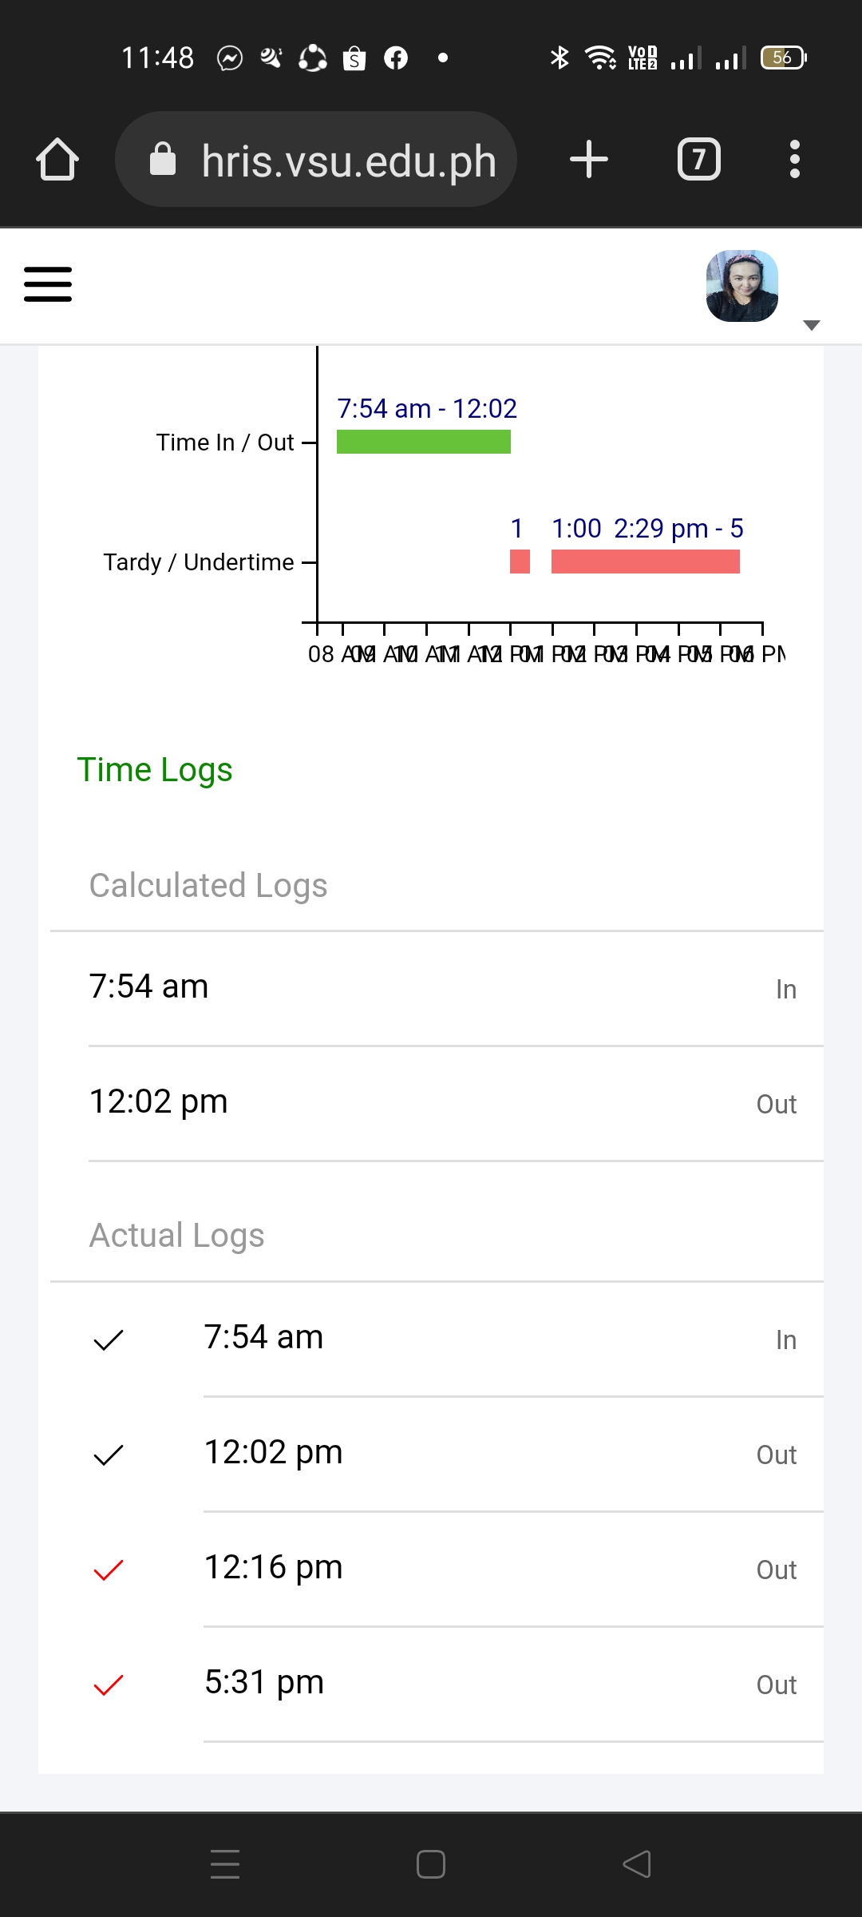Tap the Android back navigation button
The height and width of the screenshot is (1917, 862).
coord(637,1864)
